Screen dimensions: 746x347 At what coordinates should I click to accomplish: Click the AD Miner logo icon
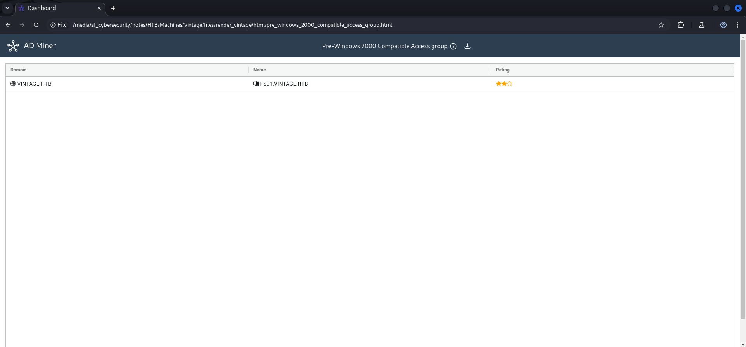[x=13, y=46]
